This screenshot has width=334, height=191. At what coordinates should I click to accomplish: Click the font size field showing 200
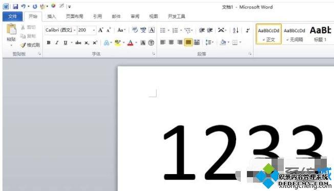85,30
